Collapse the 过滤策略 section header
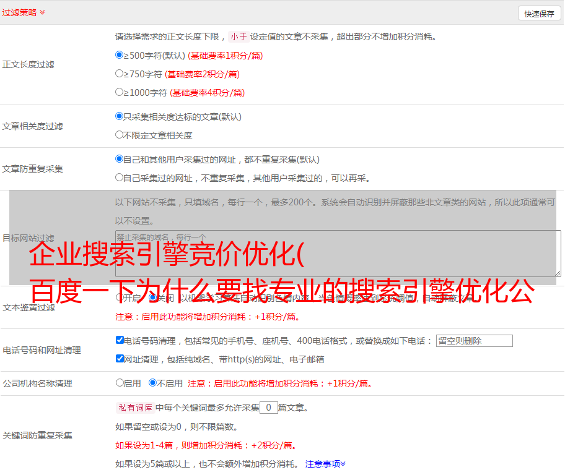Screen dimensions: 565x475 coord(24,12)
